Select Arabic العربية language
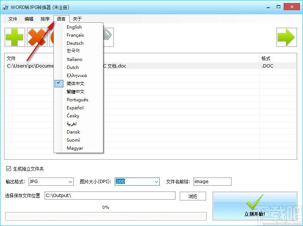 (x=78, y=124)
